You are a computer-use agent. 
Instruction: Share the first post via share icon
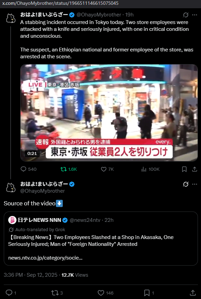[194, 169]
